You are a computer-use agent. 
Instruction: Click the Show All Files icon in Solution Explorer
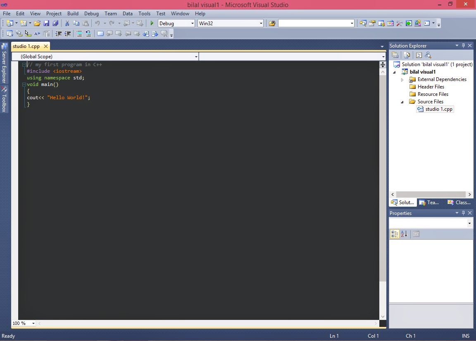(x=407, y=55)
